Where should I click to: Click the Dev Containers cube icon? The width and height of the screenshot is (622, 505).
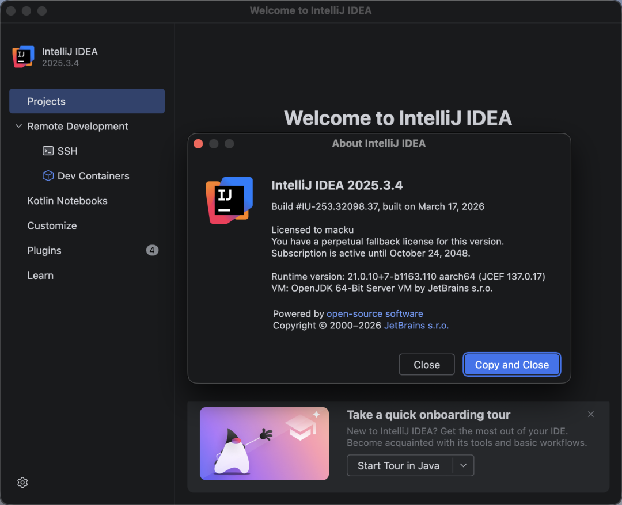pyautogui.click(x=48, y=176)
